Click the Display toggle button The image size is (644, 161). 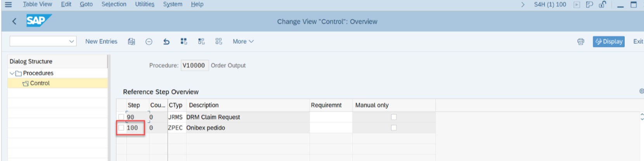click(609, 41)
